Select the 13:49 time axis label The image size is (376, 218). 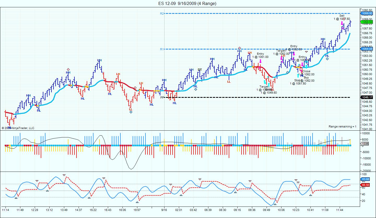(x=64, y=210)
